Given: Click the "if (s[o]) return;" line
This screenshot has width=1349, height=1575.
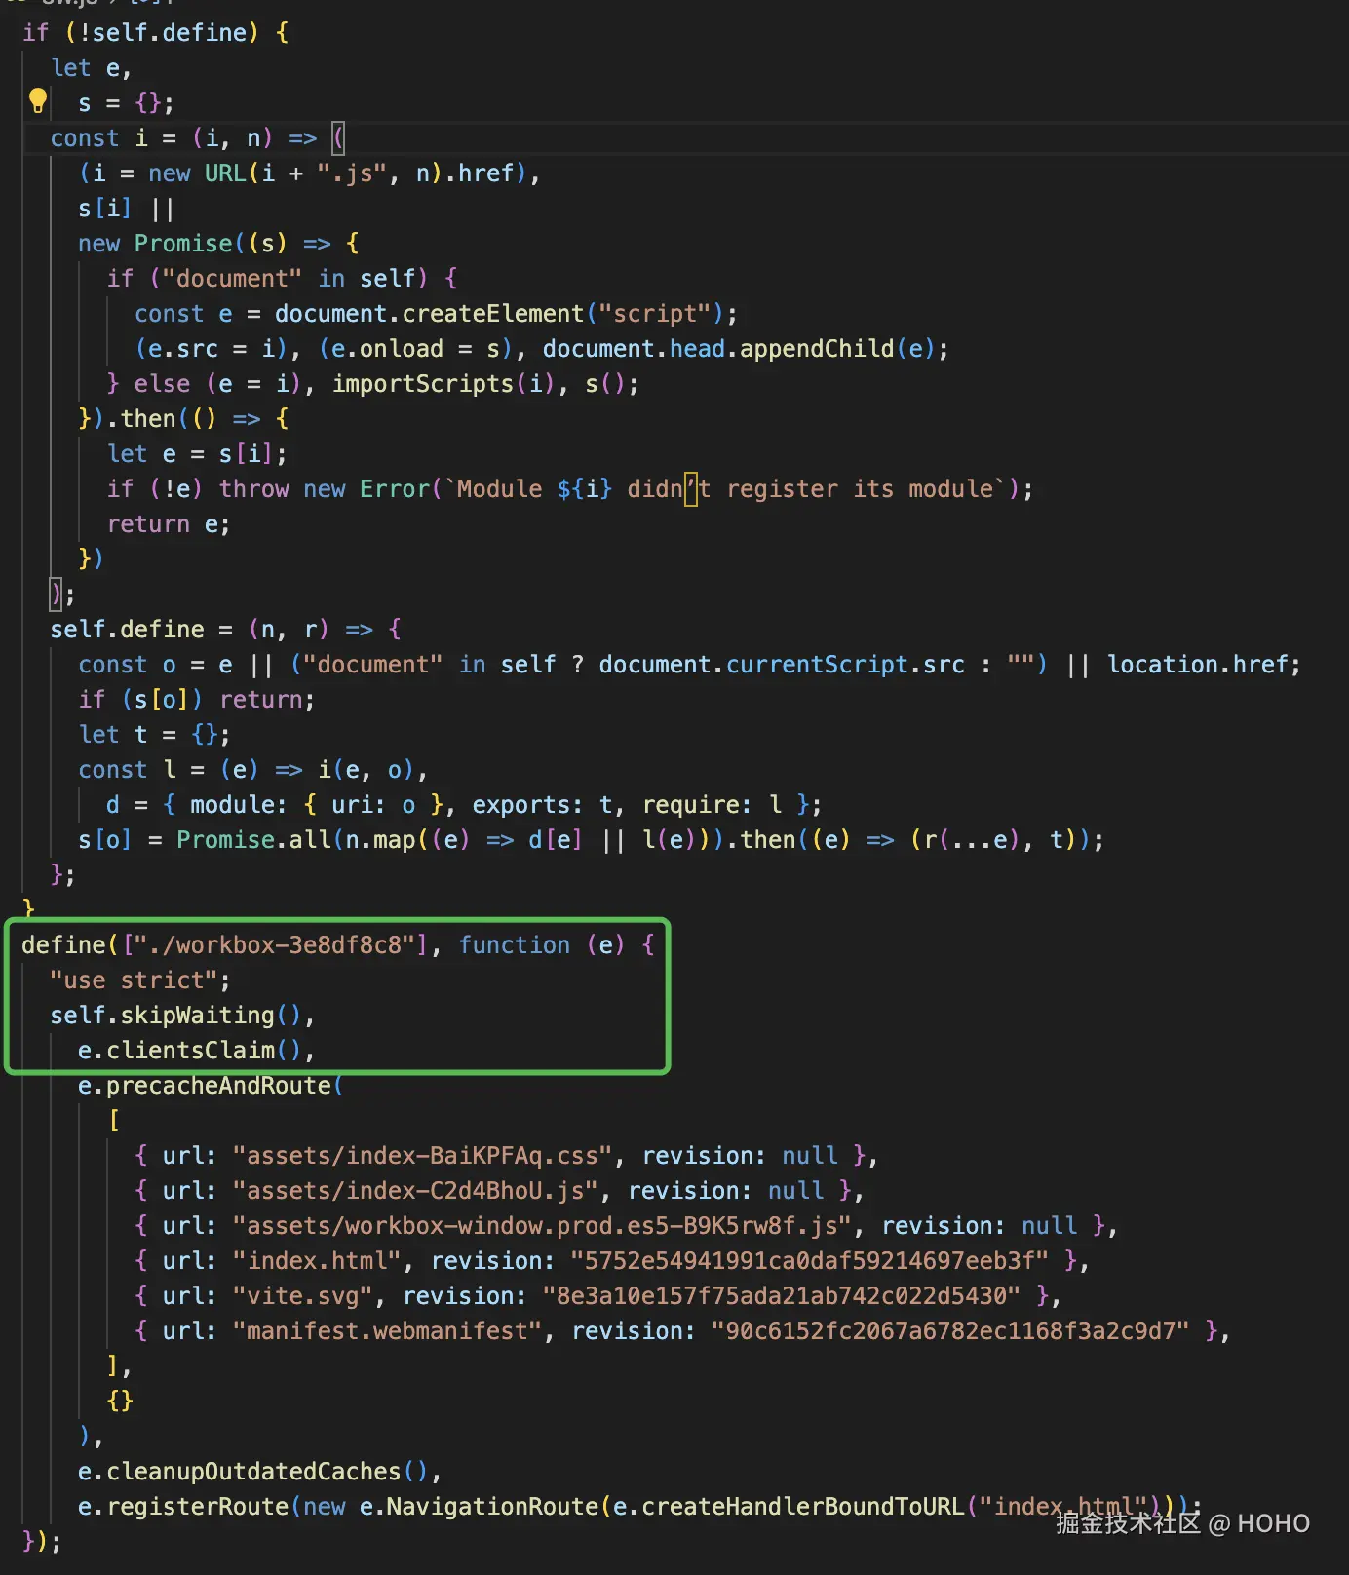Looking at the screenshot, I should 197,700.
